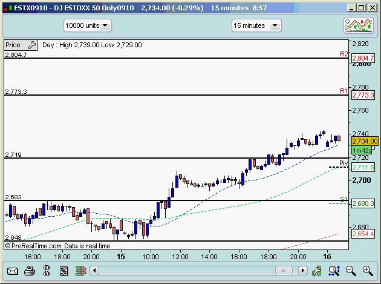Click the Price panel label

point(13,45)
